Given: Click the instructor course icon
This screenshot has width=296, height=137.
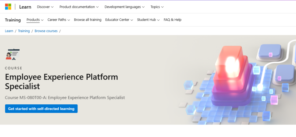Looking at the screenshot, I should point(12,54).
